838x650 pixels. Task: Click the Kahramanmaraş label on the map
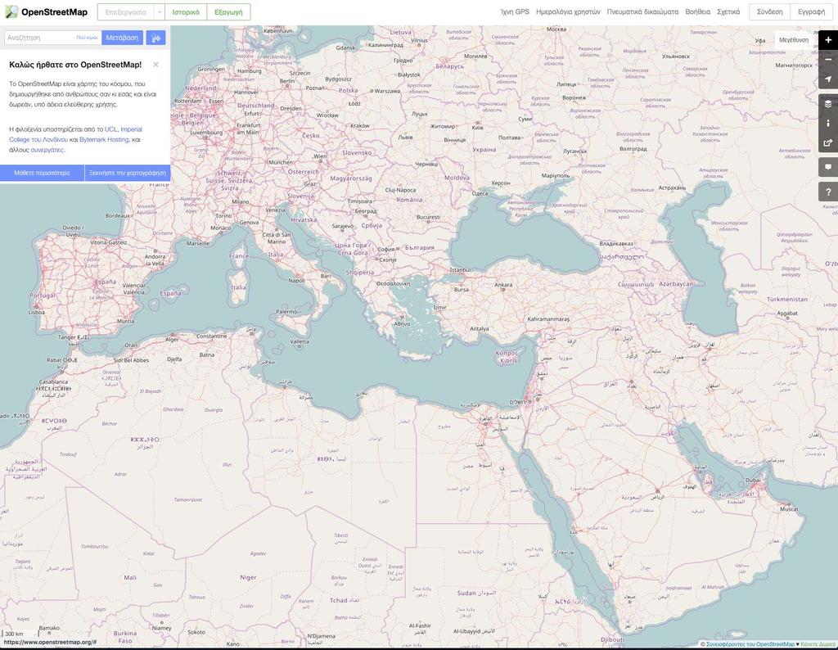coord(548,319)
